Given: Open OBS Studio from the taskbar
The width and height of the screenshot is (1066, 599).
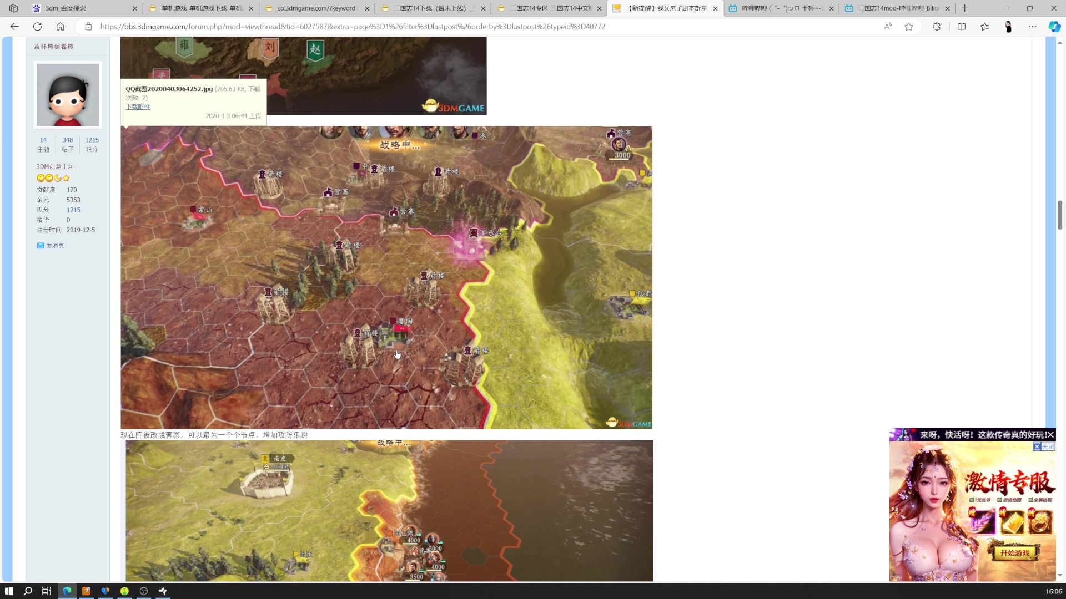Looking at the screenshot, I should tap(144, 591).
